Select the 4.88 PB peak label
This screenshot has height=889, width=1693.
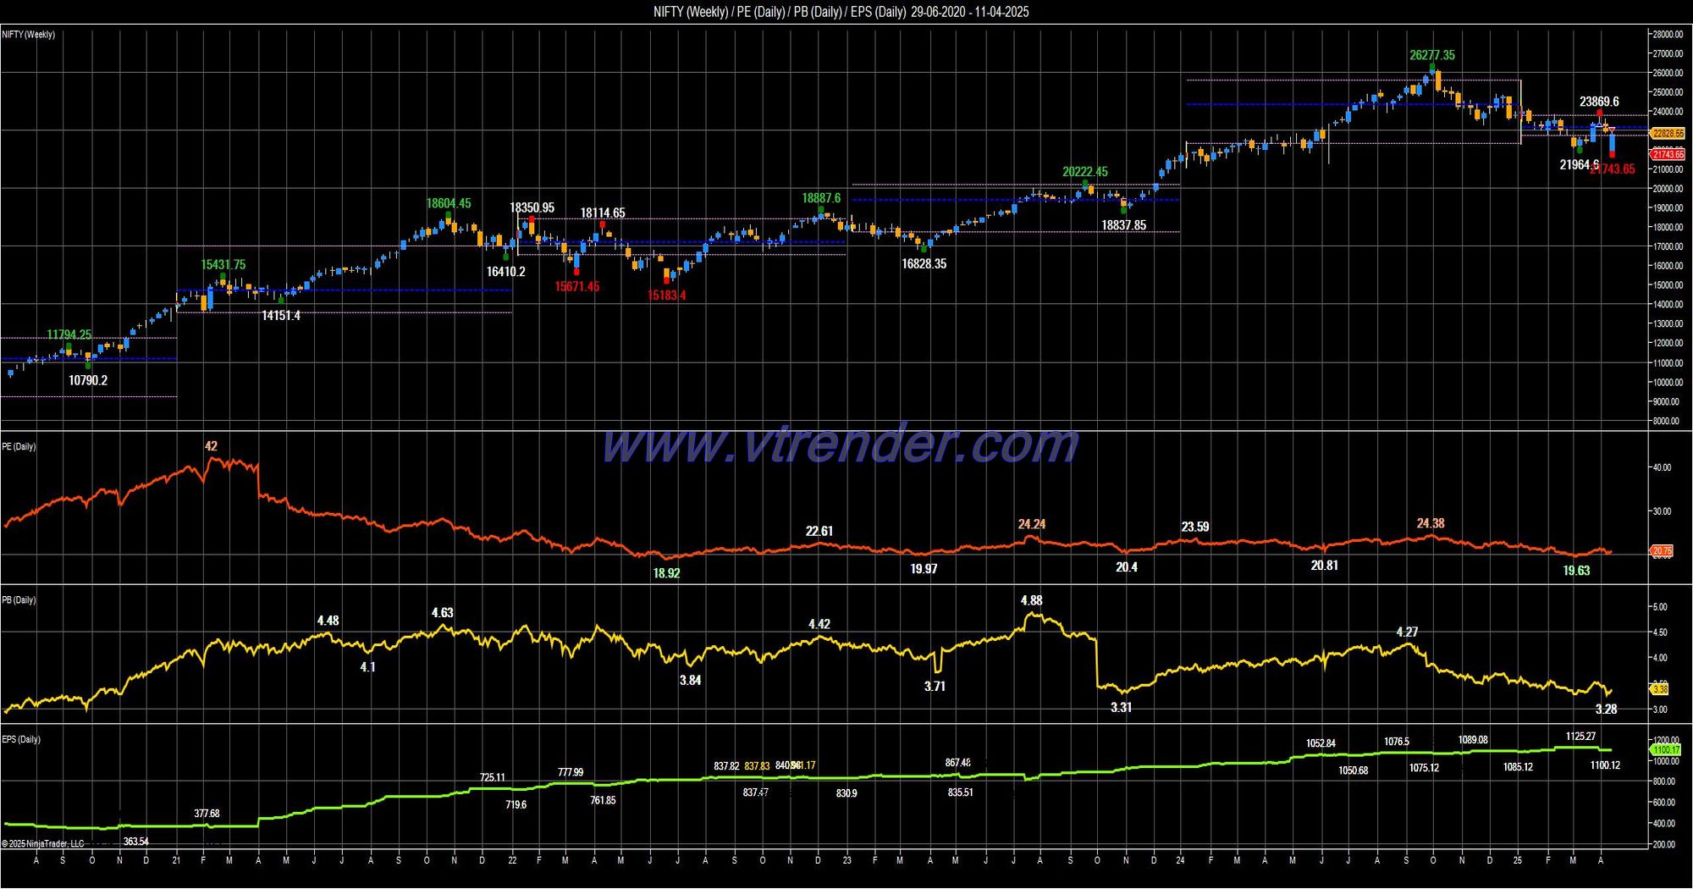1031,600
